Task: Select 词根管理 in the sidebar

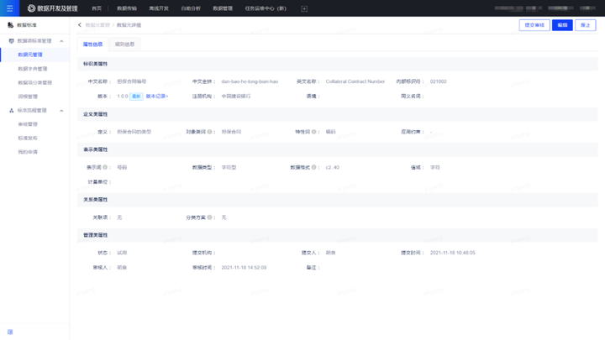Action: (28, 97)
